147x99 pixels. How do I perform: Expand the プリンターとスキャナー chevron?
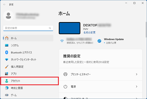(137, 74)
